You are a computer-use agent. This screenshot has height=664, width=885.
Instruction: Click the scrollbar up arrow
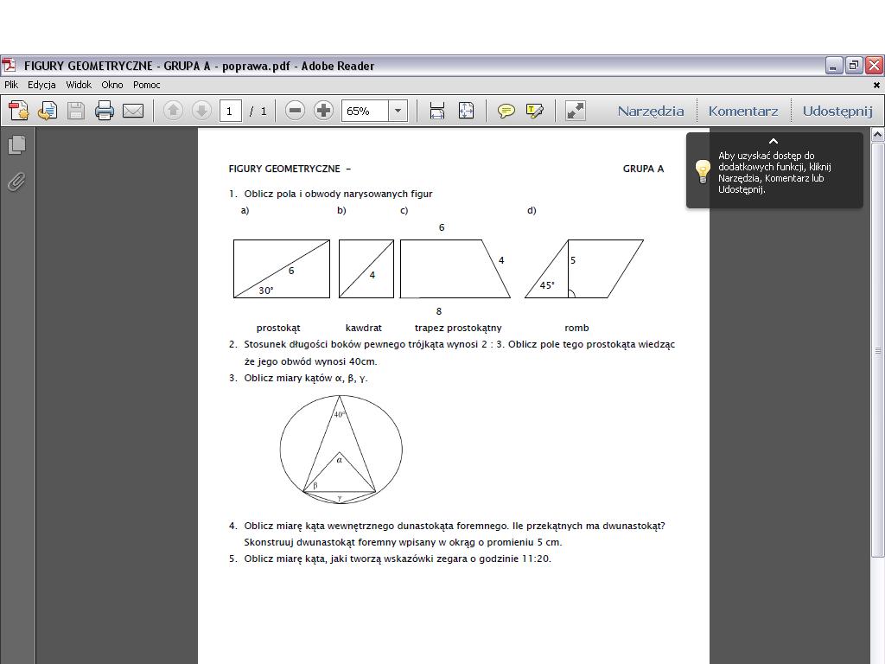click(878, 135)
